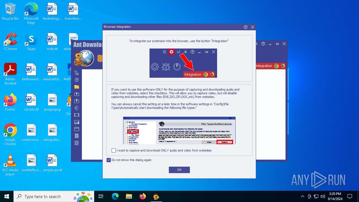Select the mda.rtf desktop file
Image resolution: width=359 pixels, height=202 pixels.
click(52, 42)
